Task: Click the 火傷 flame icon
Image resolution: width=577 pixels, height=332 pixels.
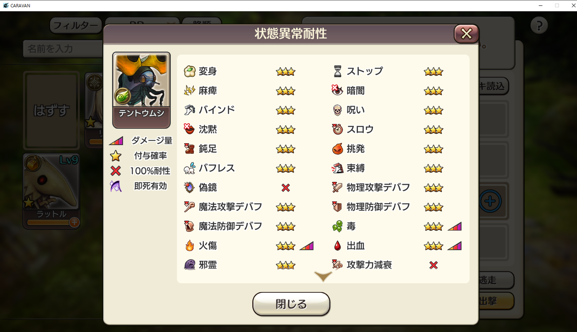Action: [x=190, y=246]
